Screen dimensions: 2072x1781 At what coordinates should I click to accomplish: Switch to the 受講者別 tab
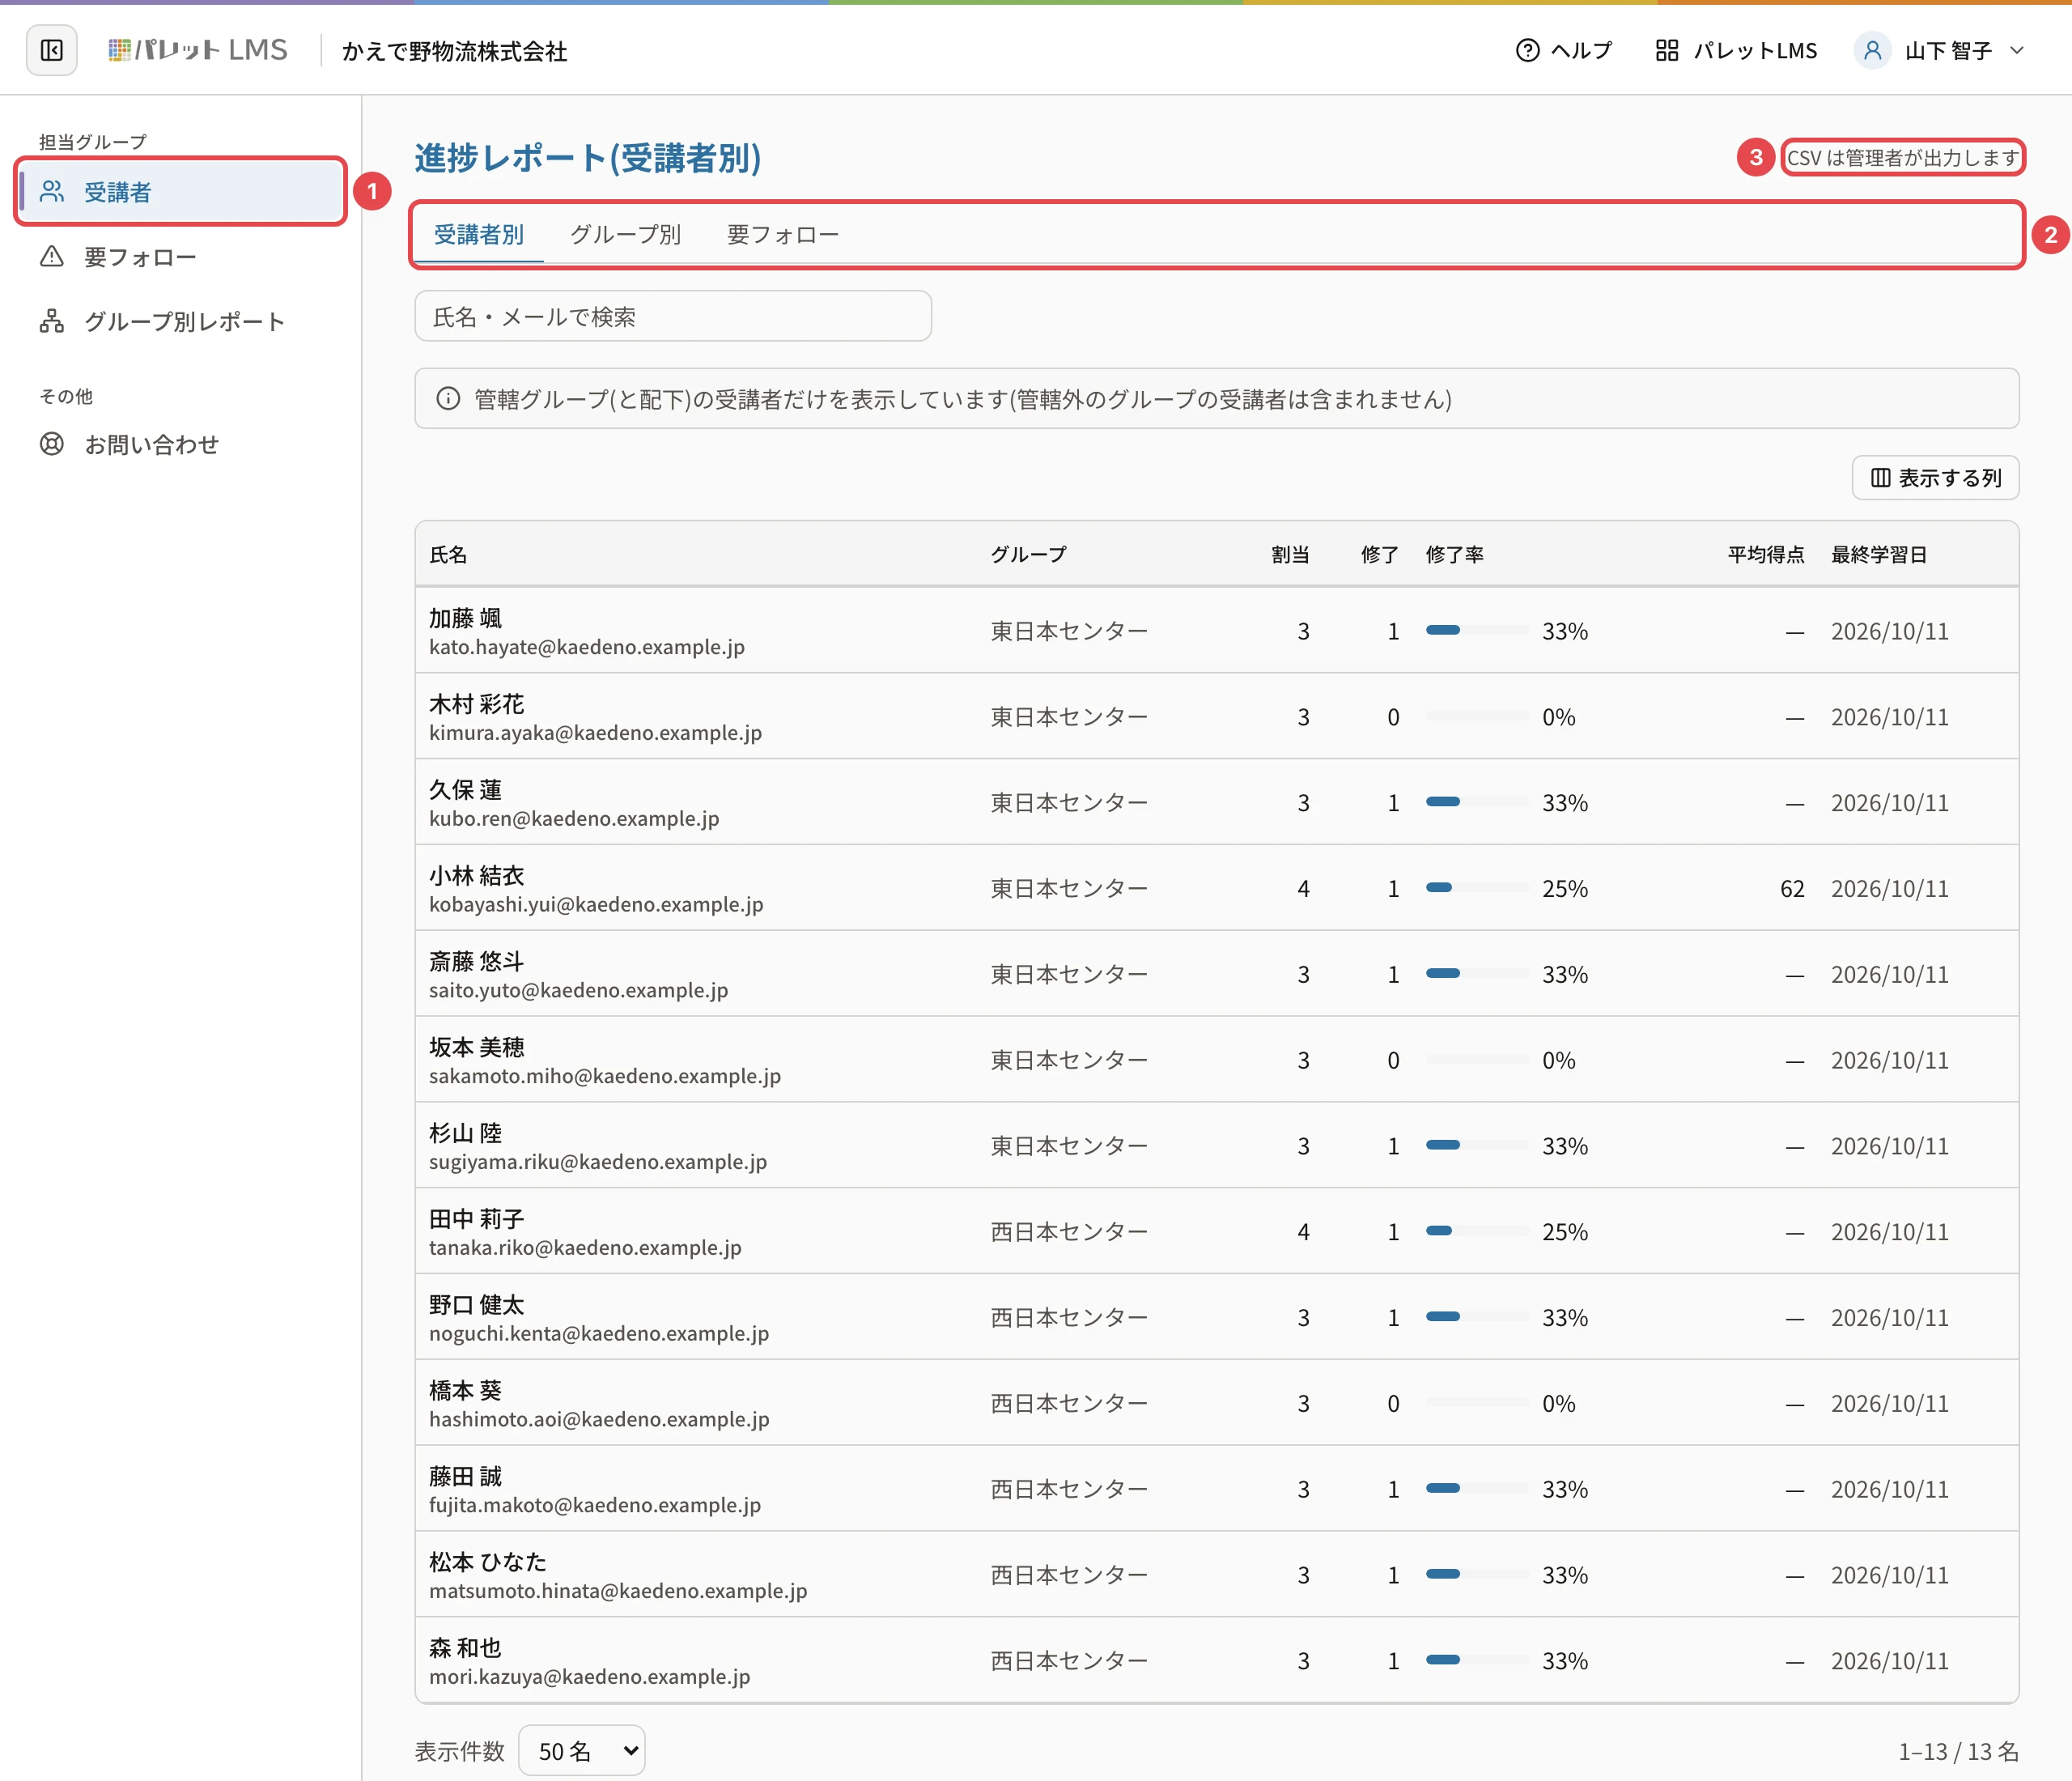click(479, 235)
